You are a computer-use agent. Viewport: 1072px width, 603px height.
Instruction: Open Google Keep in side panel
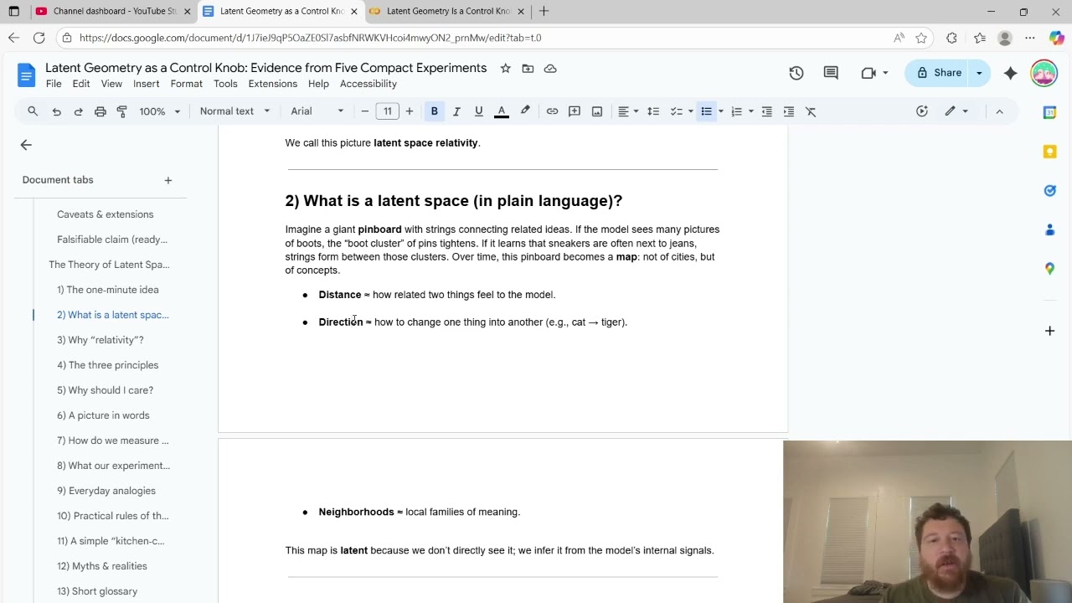click(x=1049, y=152)
